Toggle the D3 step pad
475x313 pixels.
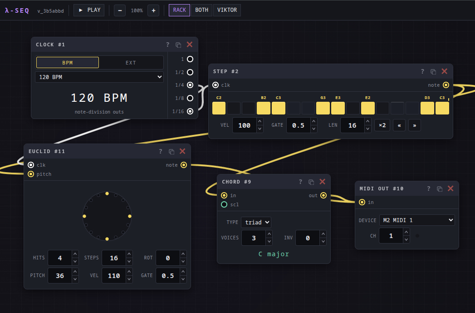coord(427,108)
